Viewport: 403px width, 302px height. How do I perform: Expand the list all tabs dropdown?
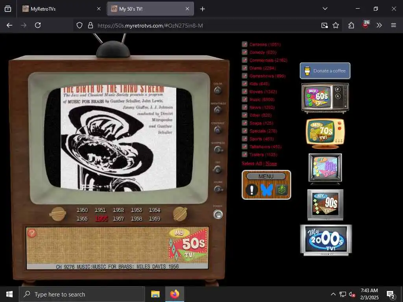pos(325,9)
